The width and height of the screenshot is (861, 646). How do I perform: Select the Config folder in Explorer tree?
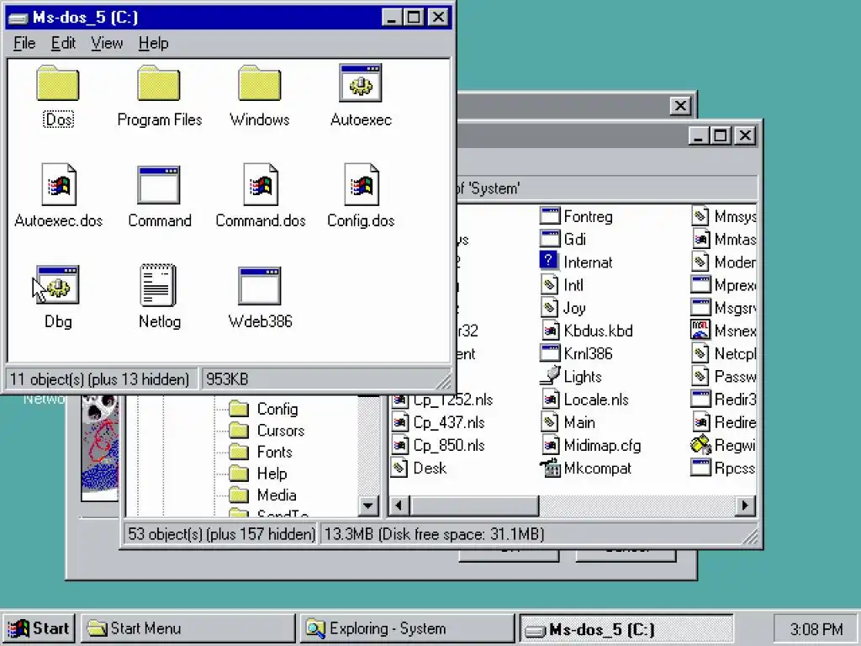point(263,410)
